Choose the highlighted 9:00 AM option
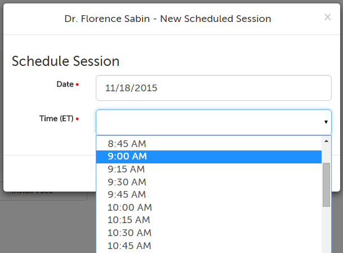343x253 pixels. (x=127, y=157)
